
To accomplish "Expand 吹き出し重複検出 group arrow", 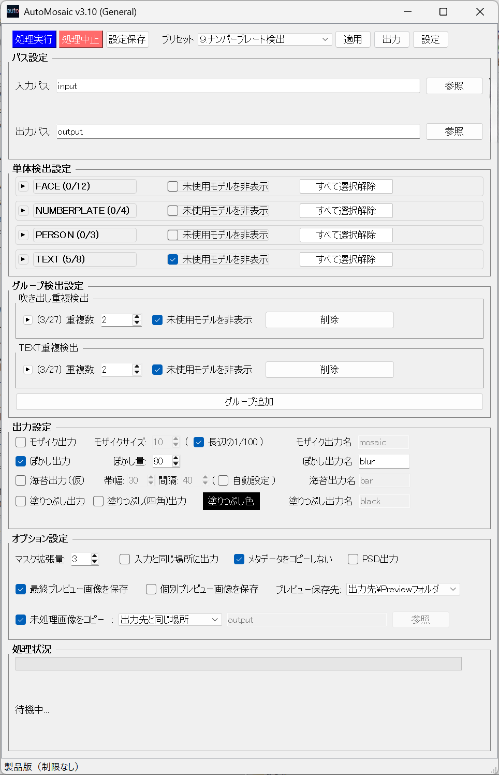I will point(28,320).
